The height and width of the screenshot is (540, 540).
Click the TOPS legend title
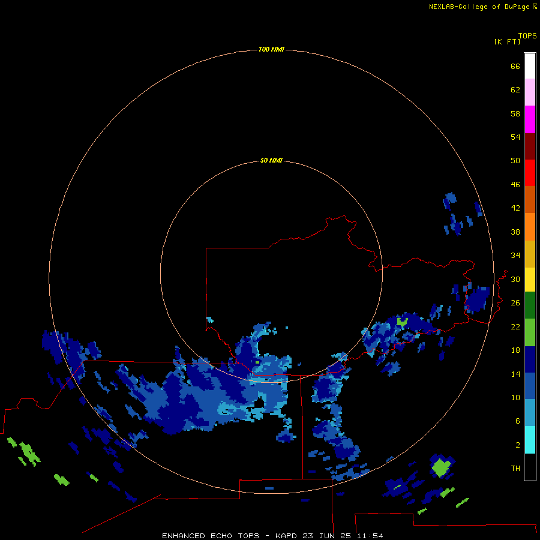pos(527,36)
